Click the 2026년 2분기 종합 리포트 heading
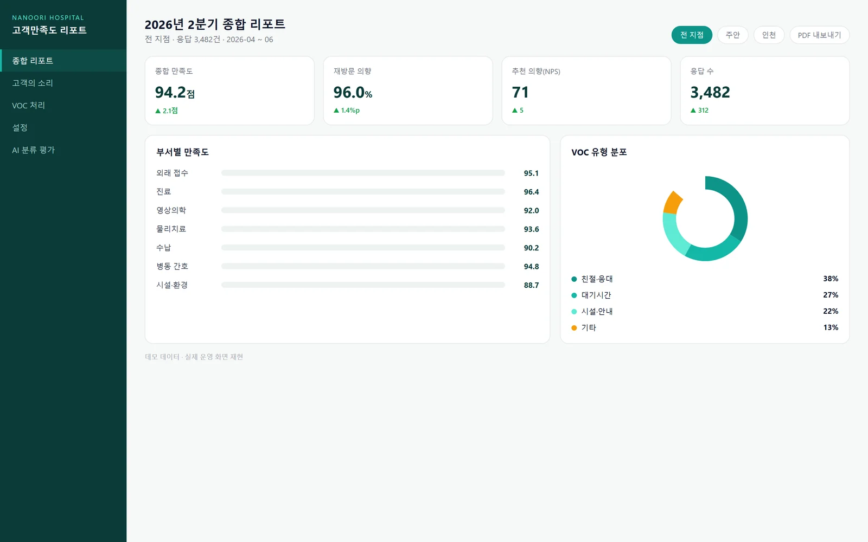The width and height of the screenshot is (868, 542). point(215,24)
